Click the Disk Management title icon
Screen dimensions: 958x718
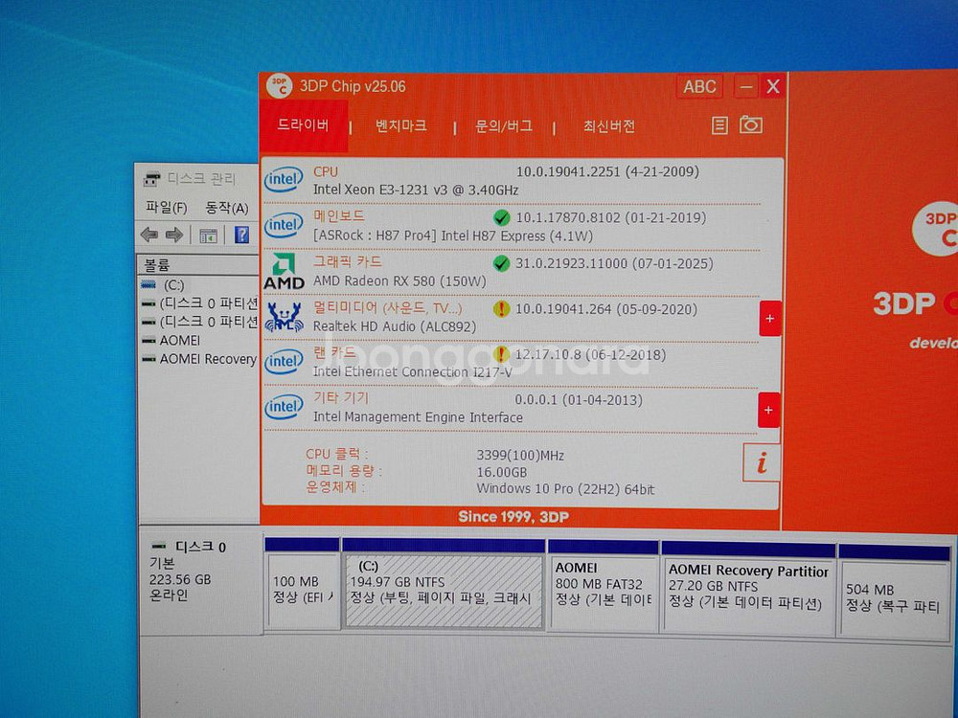coord(151,179)
